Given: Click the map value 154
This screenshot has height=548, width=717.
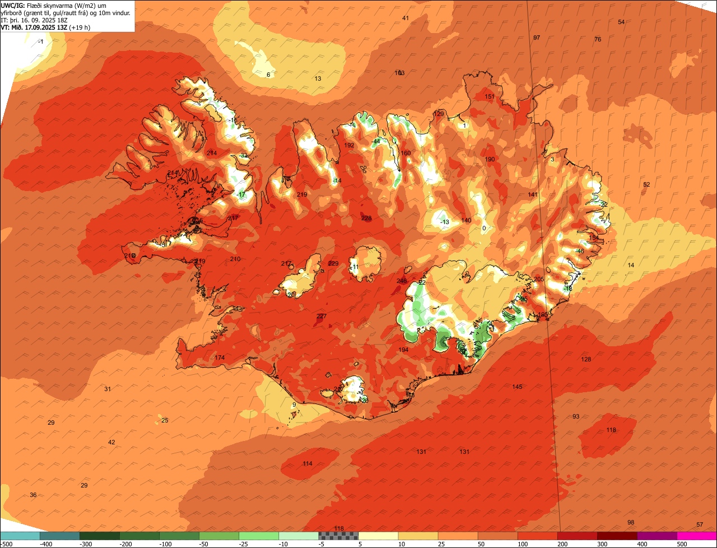Looking at the screenshot, I should (x=594, y=238).
